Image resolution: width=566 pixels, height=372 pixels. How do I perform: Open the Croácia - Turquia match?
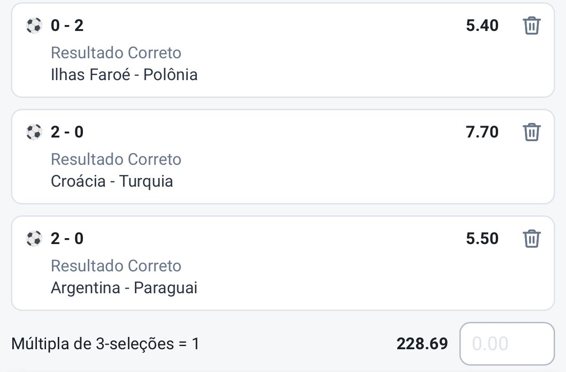pos(112,181)
